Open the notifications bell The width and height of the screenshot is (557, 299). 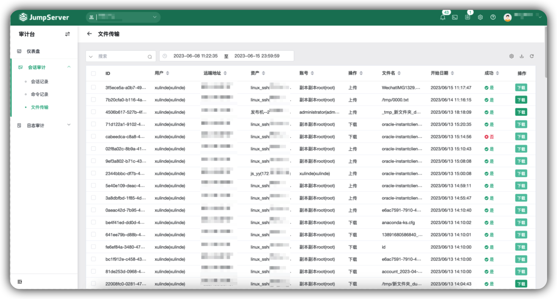click(442, 17)
